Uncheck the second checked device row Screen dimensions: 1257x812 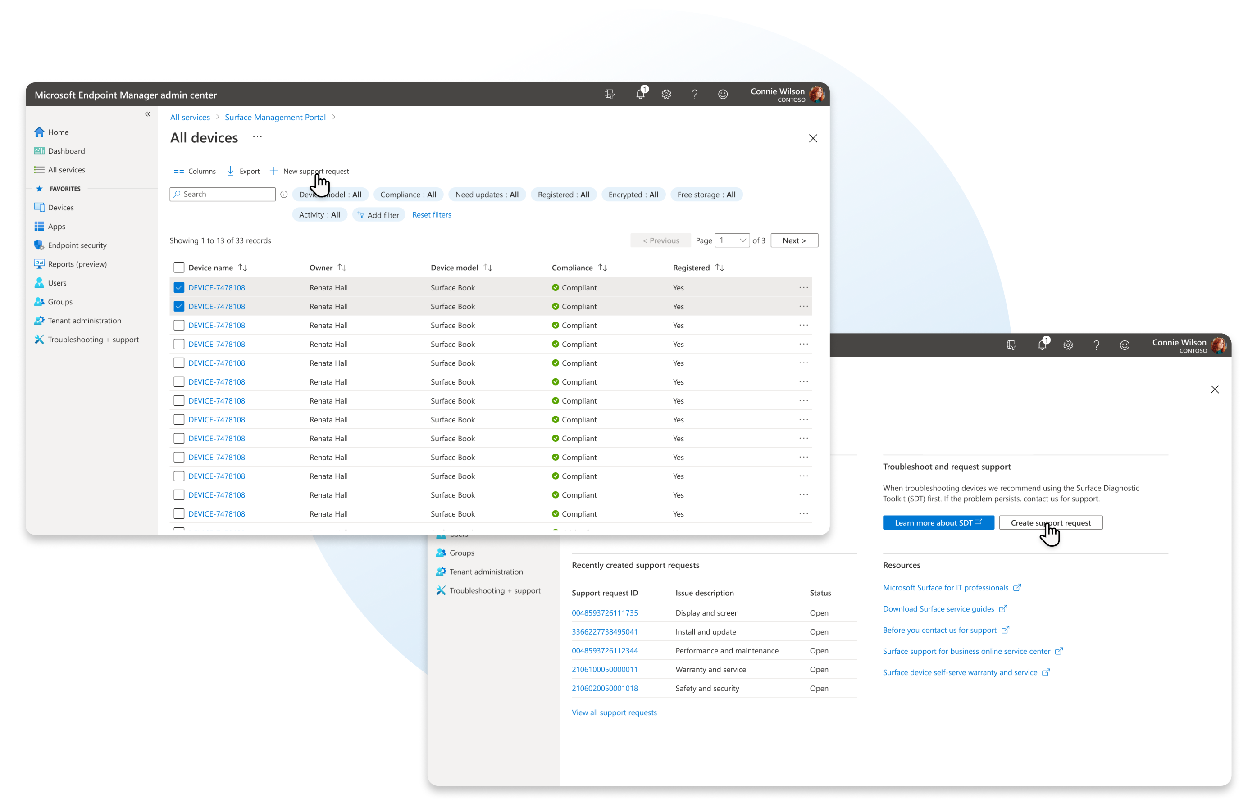(179, 306)
